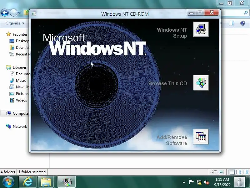Launch Windows NT Setup icon
250x188 pixels.
tap(201, 29)
